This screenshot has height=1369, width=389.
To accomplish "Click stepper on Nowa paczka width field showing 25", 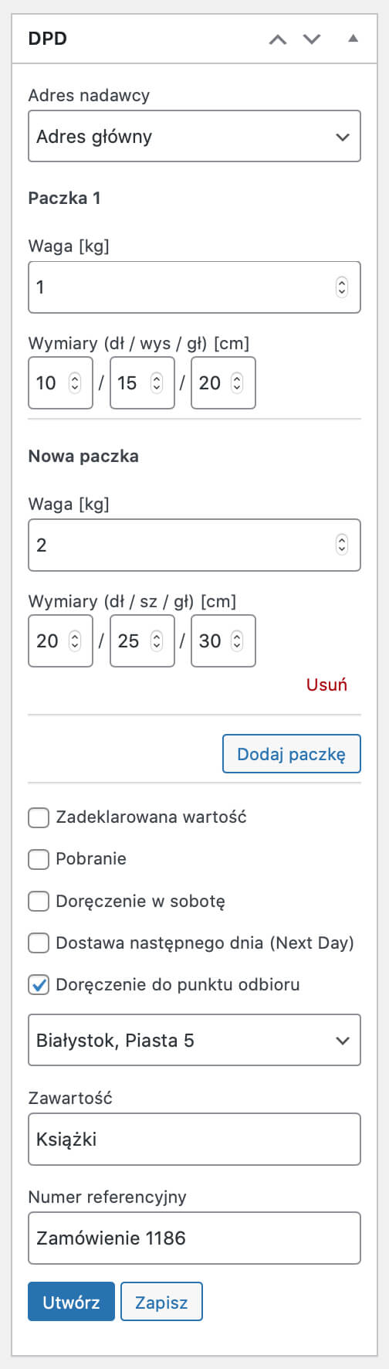I will 157,640.
